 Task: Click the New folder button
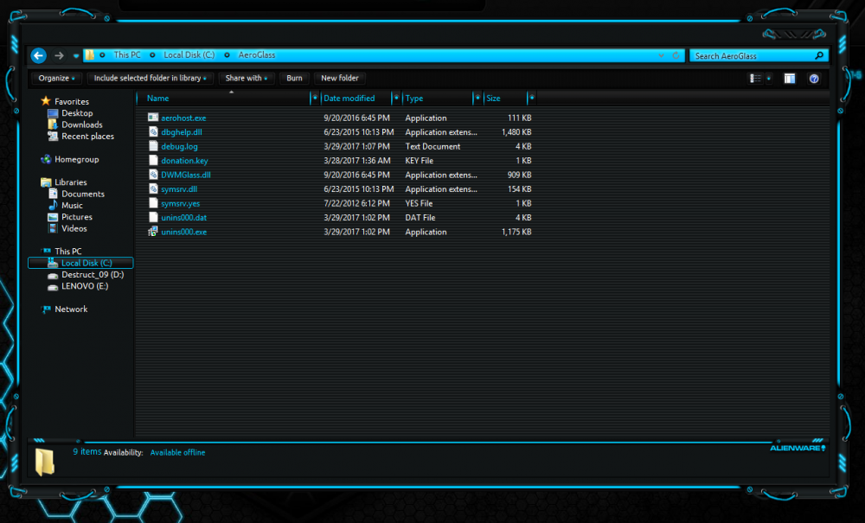point(340,78)
